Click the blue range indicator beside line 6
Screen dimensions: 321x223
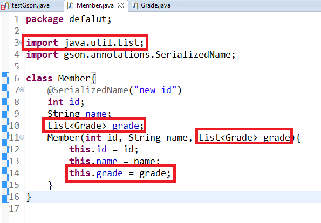(x=5, y=78)
